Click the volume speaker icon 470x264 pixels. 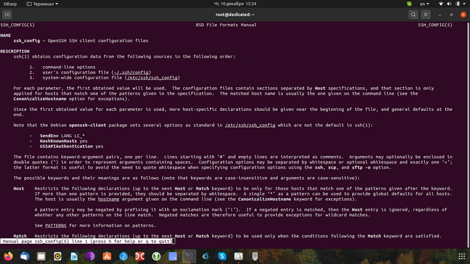coord(449,4)
